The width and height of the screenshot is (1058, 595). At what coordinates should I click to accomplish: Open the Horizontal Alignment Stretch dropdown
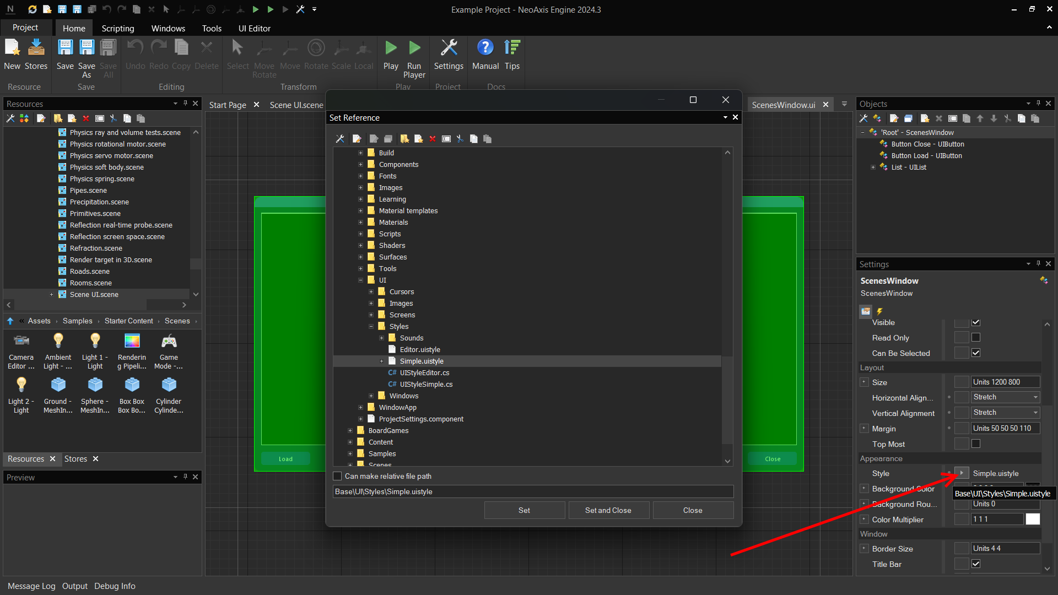[x=1005, y=397]
